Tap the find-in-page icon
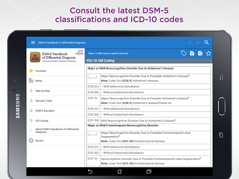This screenshot has height=179, width=239. (x=200, y=53)
